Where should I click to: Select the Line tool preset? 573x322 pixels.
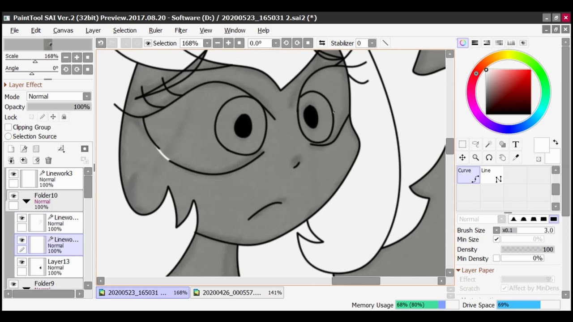coord(492,175)
